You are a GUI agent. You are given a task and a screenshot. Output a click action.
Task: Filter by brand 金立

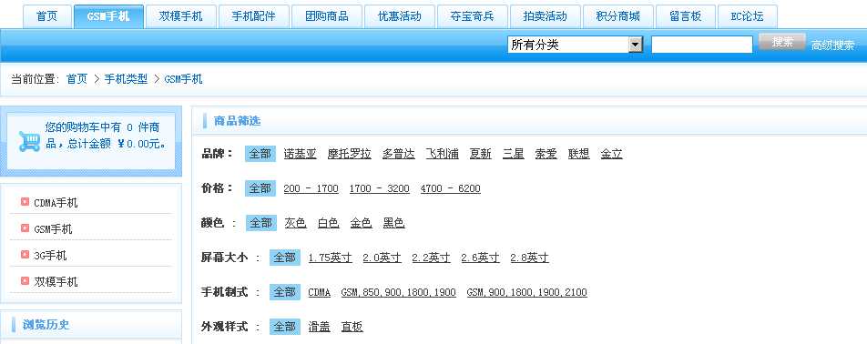[612, 154]
